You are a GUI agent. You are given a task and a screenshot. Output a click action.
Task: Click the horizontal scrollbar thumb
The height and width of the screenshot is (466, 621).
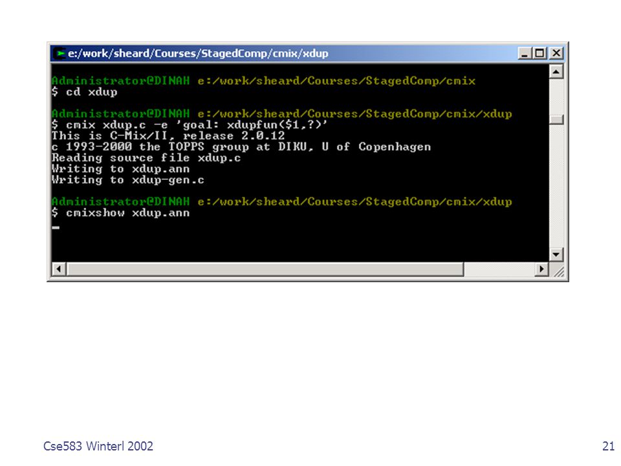(265, 269)
